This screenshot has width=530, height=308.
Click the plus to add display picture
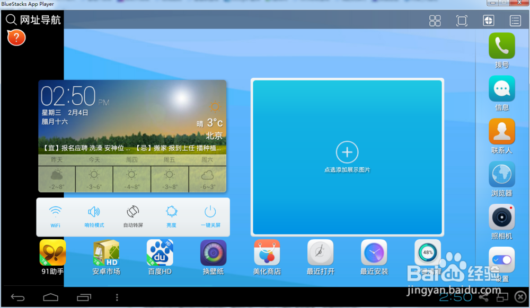coord(347,152)
